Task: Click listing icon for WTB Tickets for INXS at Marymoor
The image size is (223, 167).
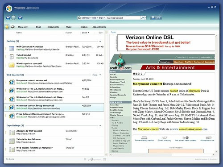Action: coord(12,150)
